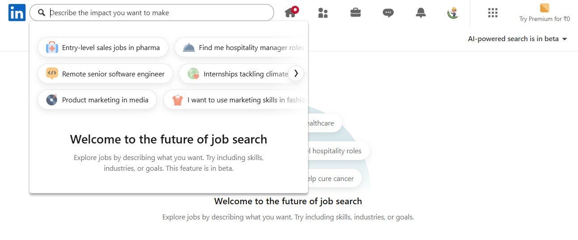Open My Network people icon
The image size is (578, 240).
tap(323, 13)
